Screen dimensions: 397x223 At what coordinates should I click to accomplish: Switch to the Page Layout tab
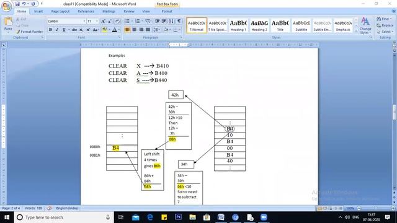click(60, 11)
